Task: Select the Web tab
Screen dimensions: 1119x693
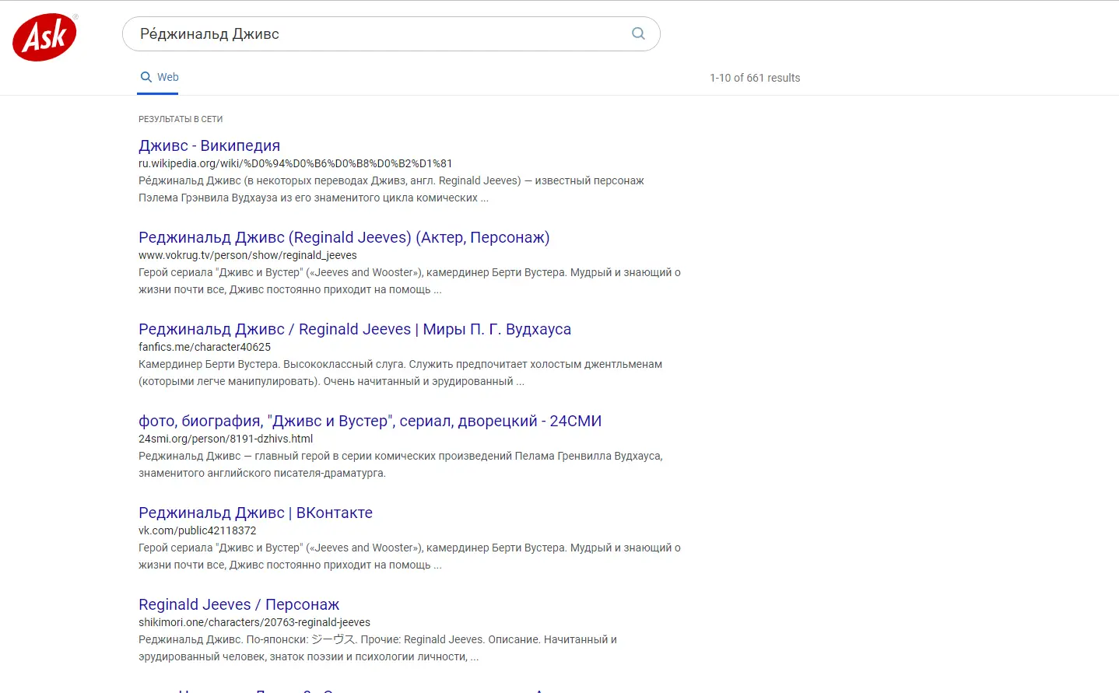Action: tap(159, 77)
